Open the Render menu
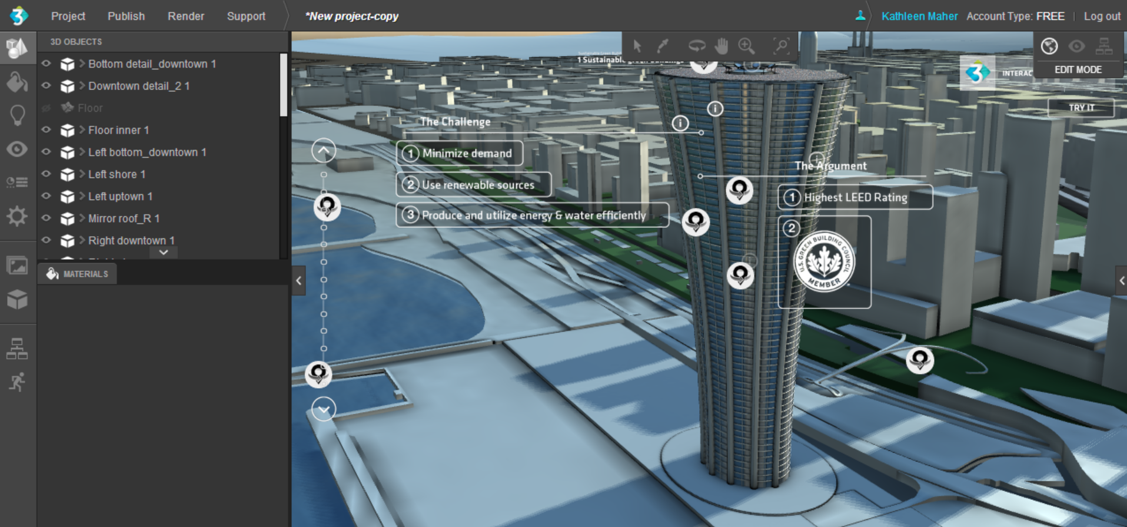The image size is (1127, 527). pos(186,16)
